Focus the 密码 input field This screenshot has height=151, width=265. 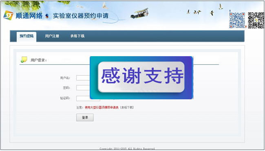click(x=83, y=88)
